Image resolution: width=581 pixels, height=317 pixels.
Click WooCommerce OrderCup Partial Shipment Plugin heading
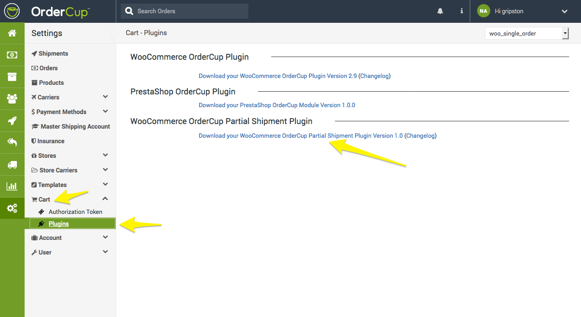tap(221, 121)
